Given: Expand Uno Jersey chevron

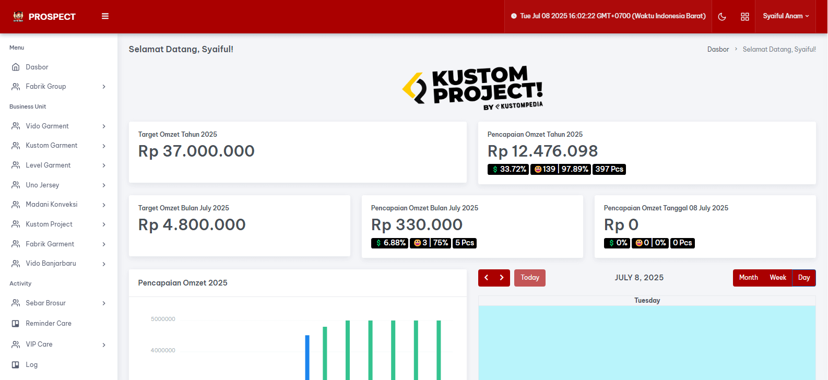Looking at the screenshot, I should (104, 185).
